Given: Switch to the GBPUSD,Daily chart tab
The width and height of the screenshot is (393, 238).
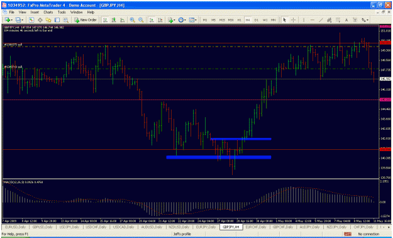Looking at the screenshot, I should 42,227.
